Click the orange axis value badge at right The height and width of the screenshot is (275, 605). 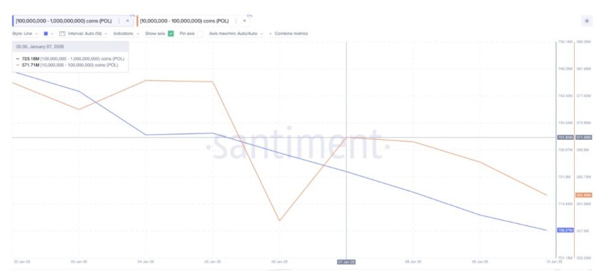point(583,195)
